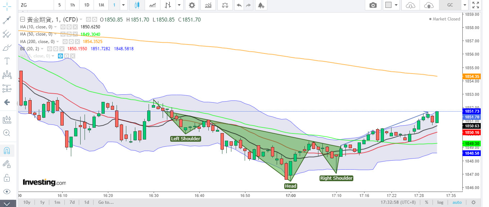This screenshot has width=489, height=207.
Task: Click the compare symbols scale icon
Action: [225, 5]
